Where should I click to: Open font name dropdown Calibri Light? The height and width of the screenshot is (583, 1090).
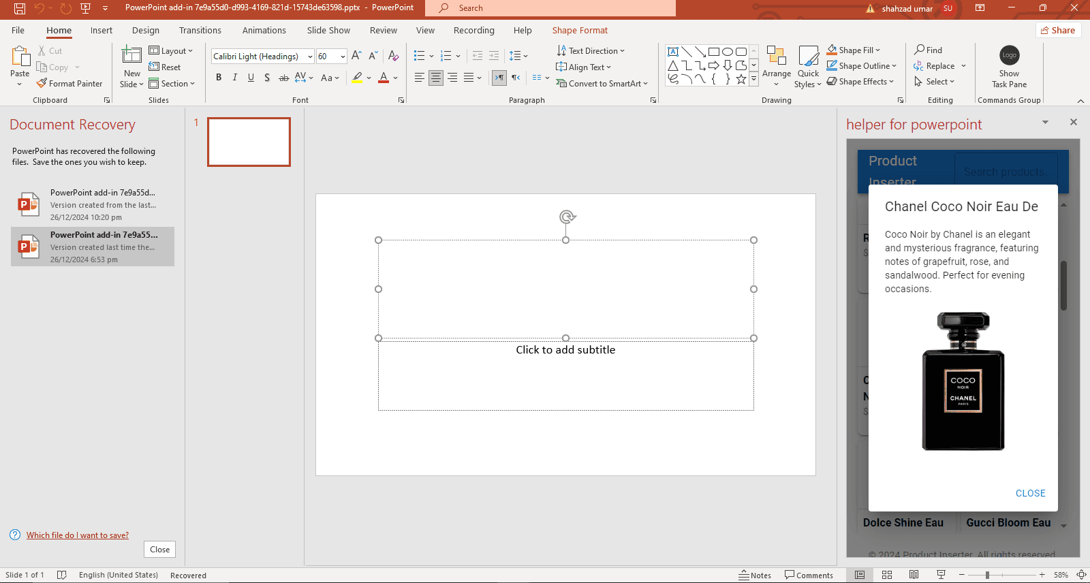coord(310,57)
